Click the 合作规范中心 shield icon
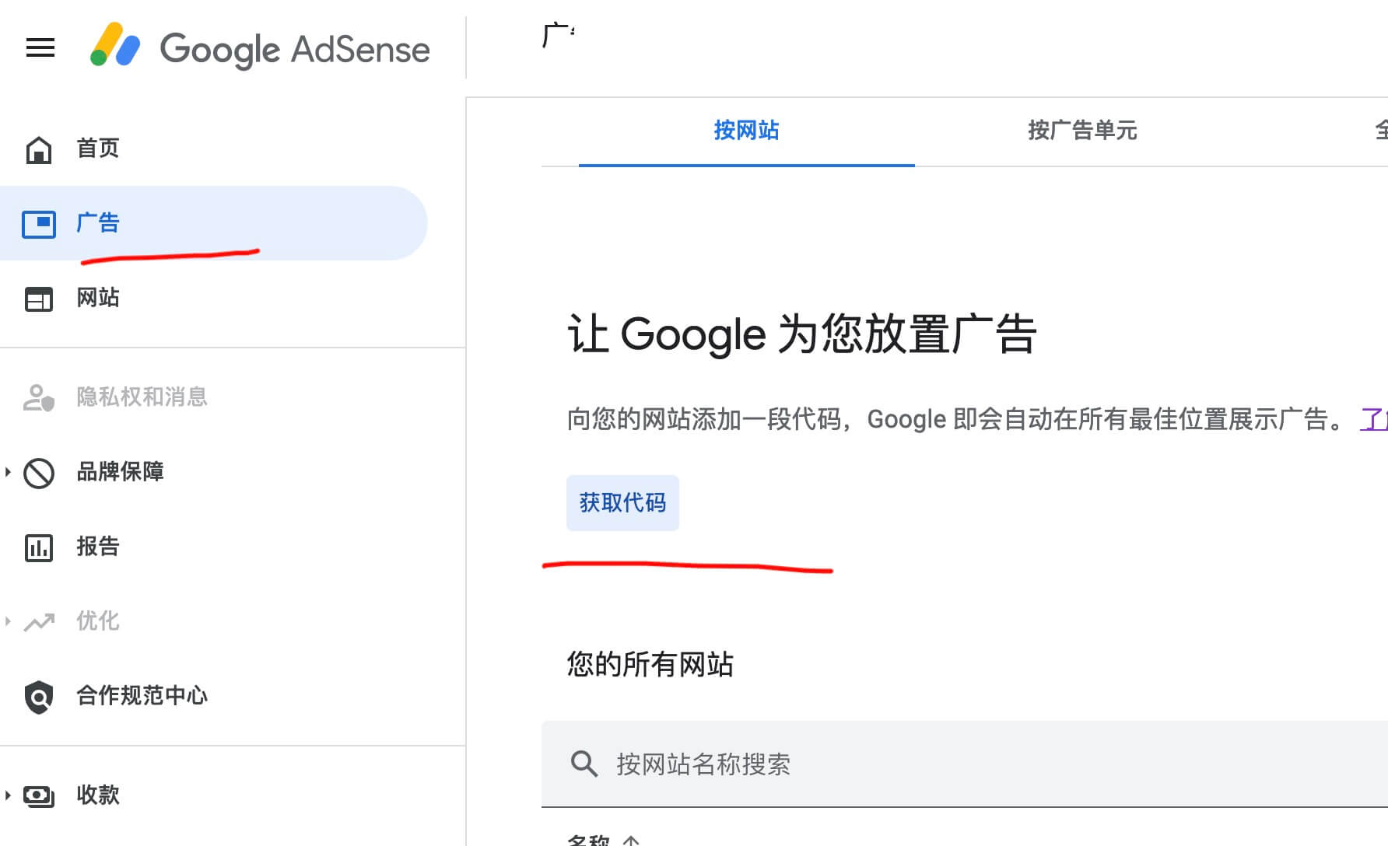The width and height of the screenshot is (1388, 846). 39,697
